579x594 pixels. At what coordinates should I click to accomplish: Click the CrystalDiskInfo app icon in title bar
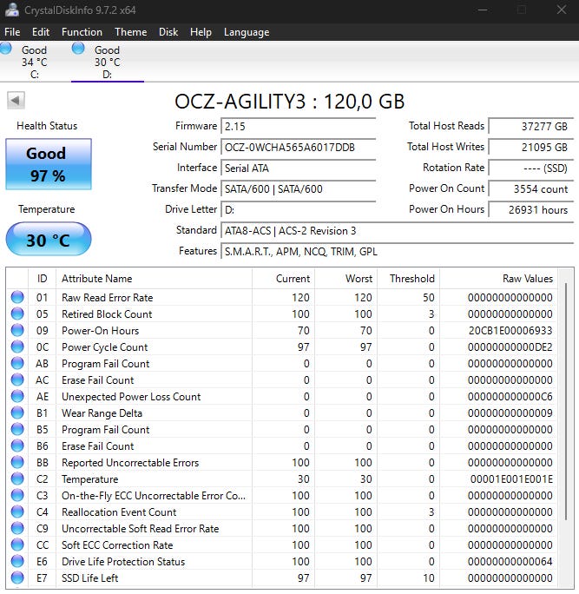[x=11, y=10]
